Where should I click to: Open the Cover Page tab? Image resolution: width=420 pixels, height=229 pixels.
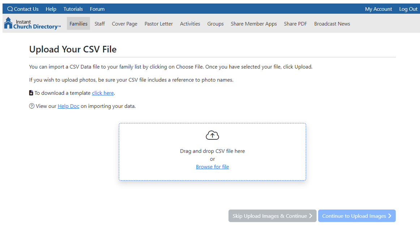click(125, 23)
